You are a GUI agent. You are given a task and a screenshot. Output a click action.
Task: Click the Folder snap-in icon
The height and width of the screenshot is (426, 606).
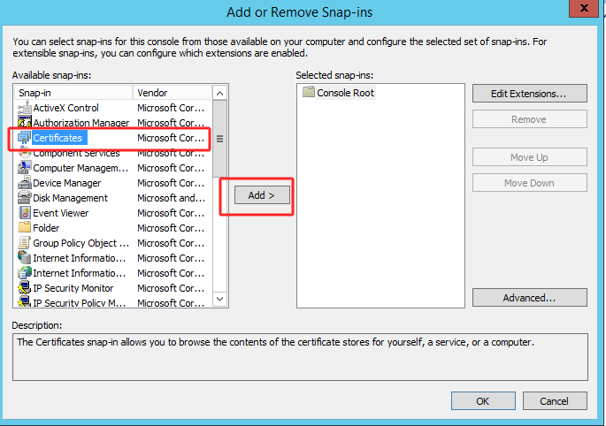[x=24, y=228]
